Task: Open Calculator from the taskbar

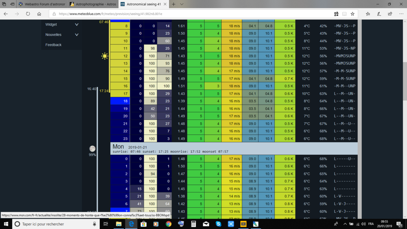Action: point(193,224)
